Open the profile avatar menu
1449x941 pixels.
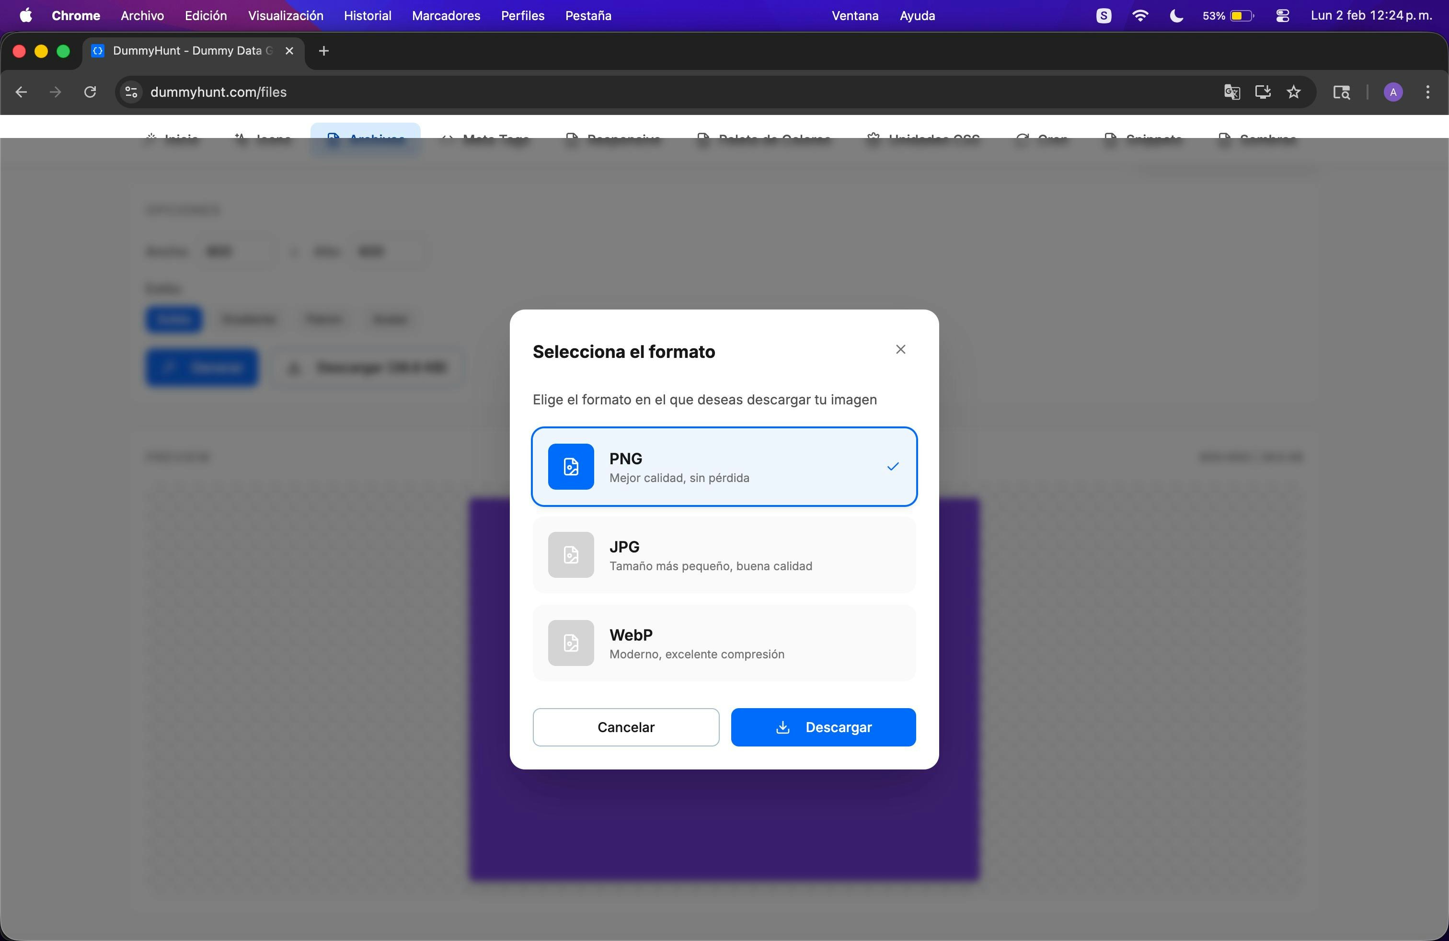coord(1393,92)
